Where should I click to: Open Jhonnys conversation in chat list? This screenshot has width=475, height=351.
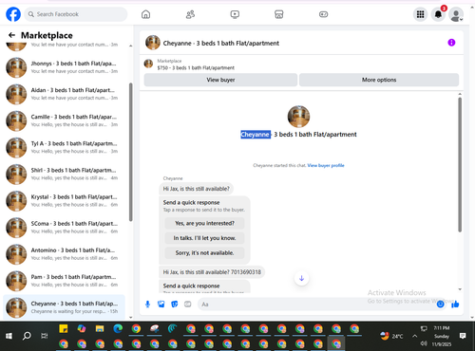[x=64, y=67]
